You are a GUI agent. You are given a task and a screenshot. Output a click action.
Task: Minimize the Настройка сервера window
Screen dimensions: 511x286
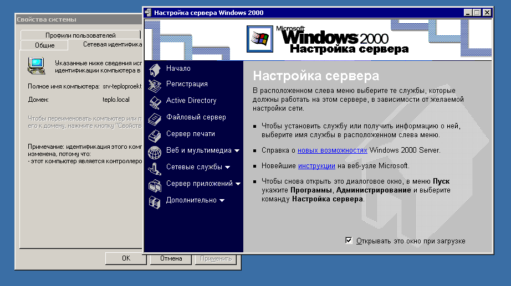(x=468, y=13)
